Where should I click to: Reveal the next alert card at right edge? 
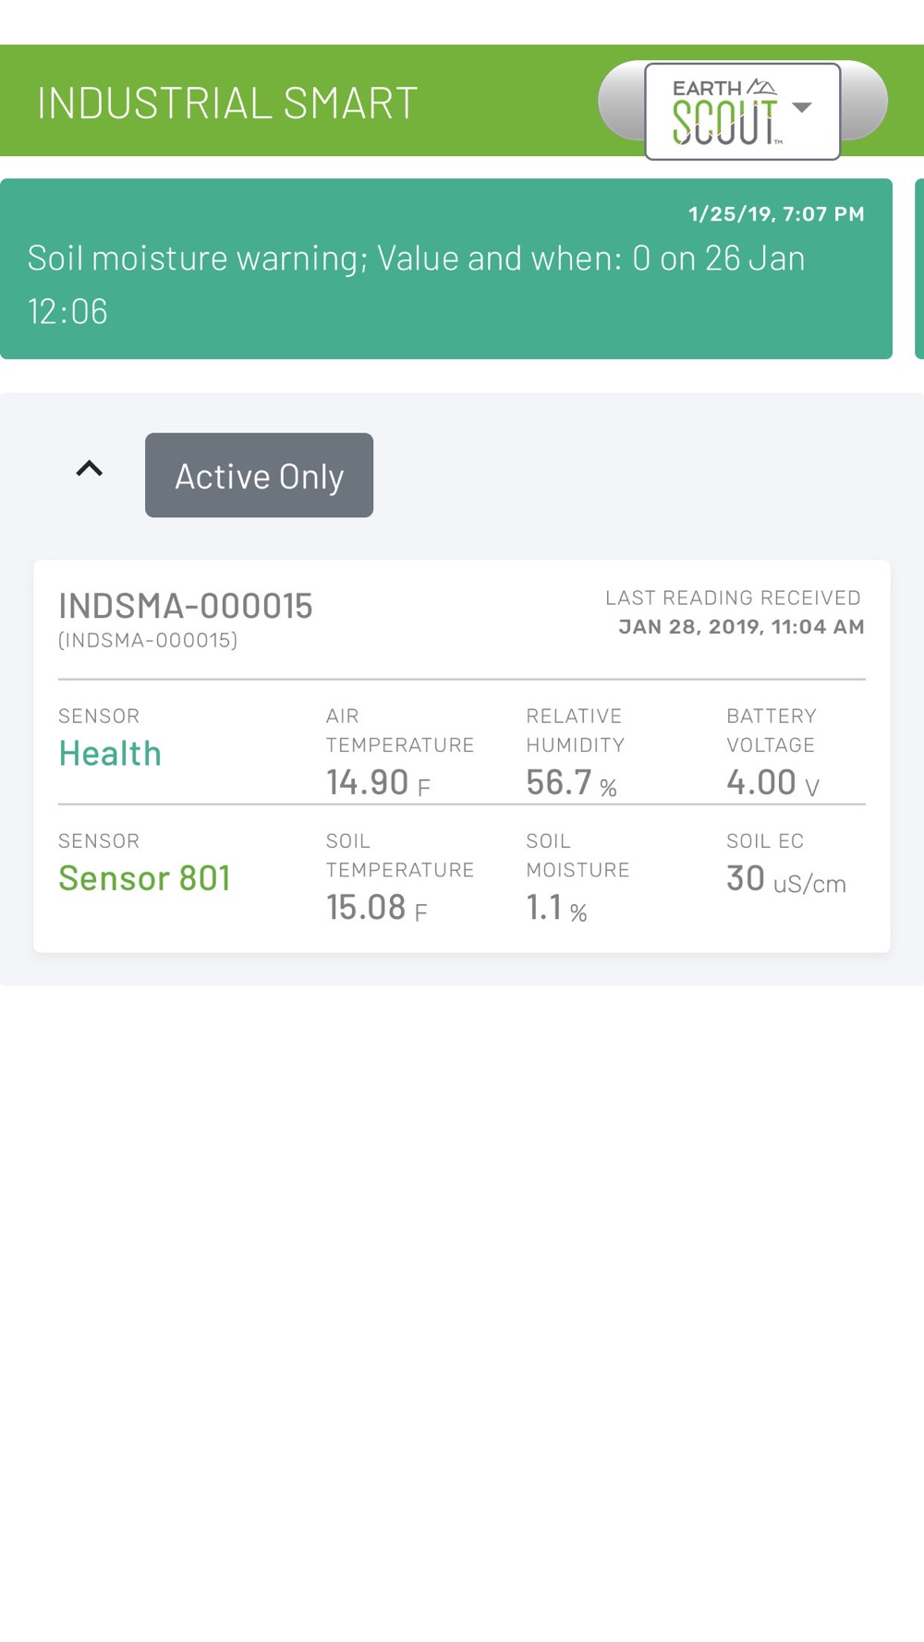click(x=919, y=269)
